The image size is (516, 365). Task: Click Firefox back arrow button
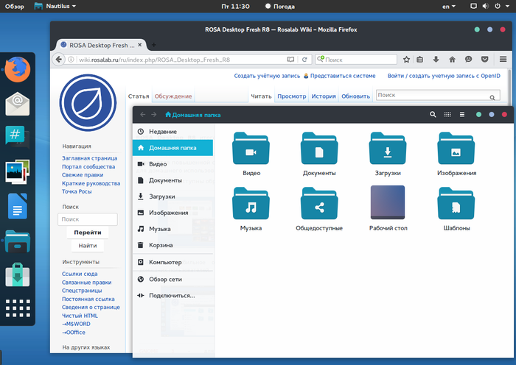pyautogui.click(x=58, y=60)
